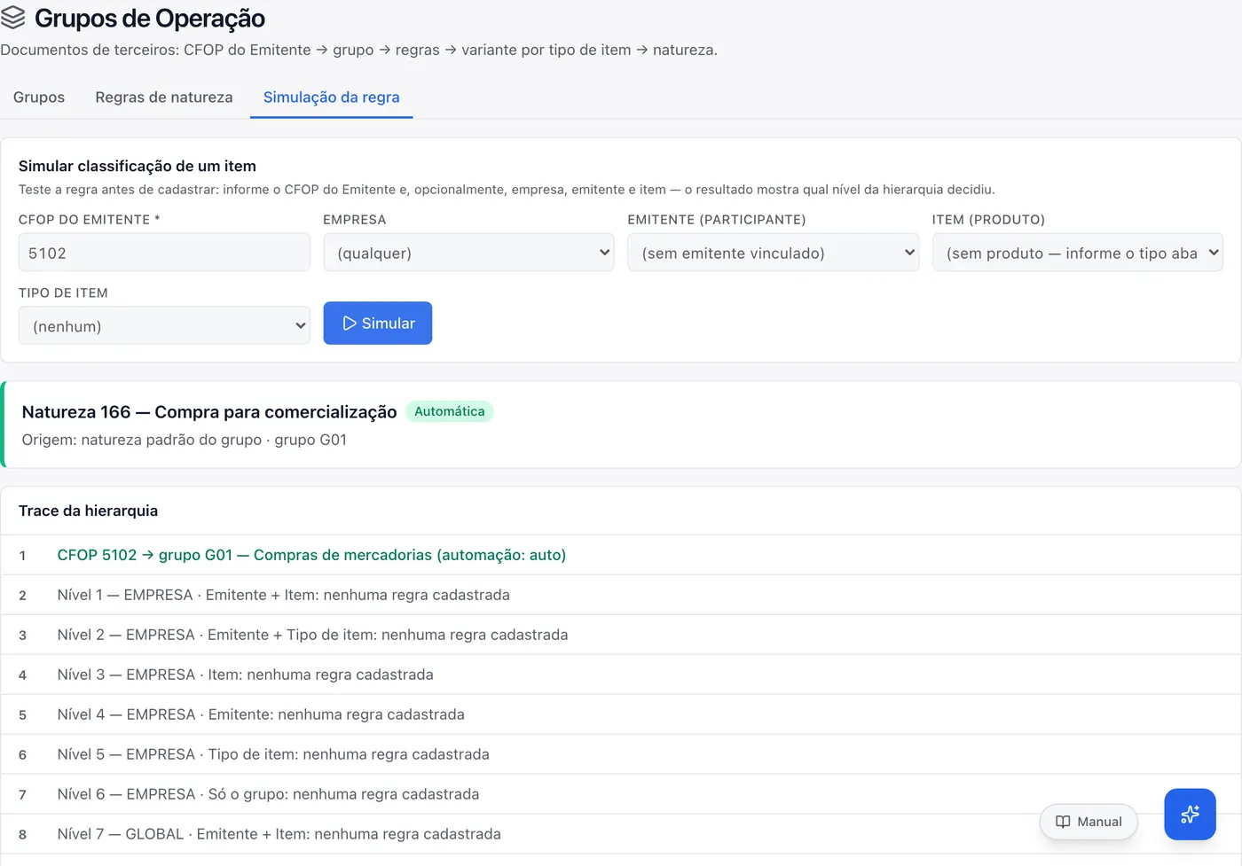Select the Nível 7 — GLOBAL Emitente + Item row
This screenshot has width=1242, height=866.
(621, 834)
